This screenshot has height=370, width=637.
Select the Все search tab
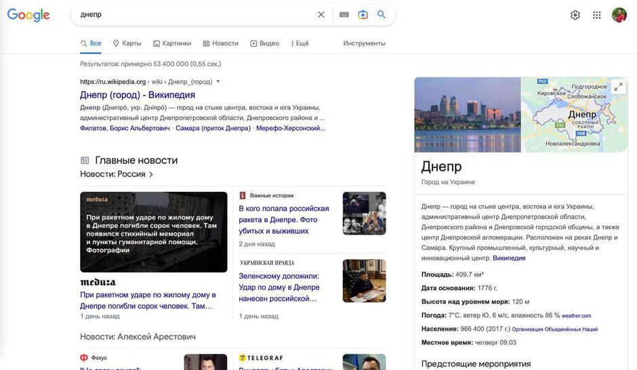click(91, 43)
